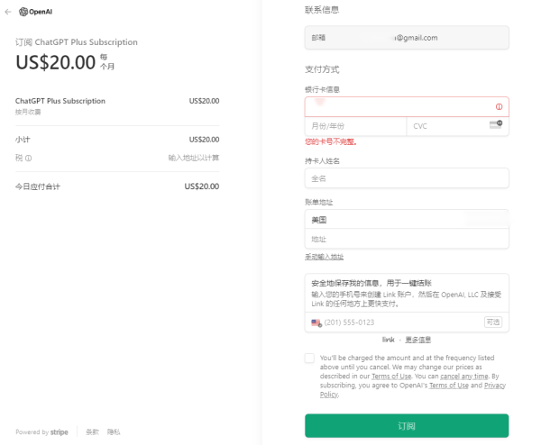541x445 pixels.
Task: Click the cancel any time link
Action: 464,376
